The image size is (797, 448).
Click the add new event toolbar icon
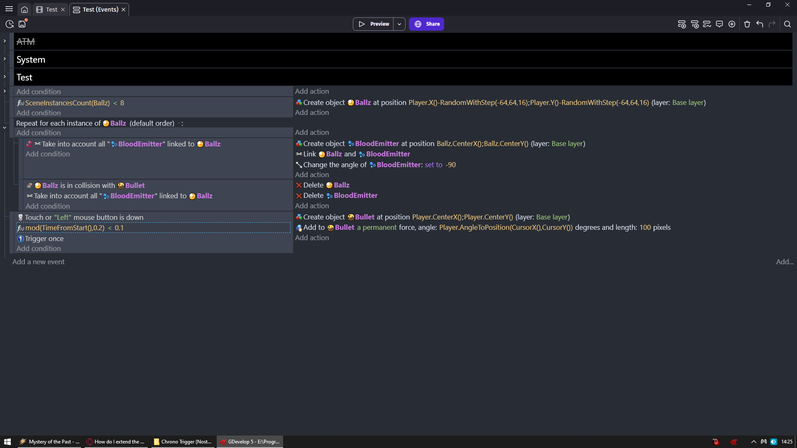coord(682,24)
